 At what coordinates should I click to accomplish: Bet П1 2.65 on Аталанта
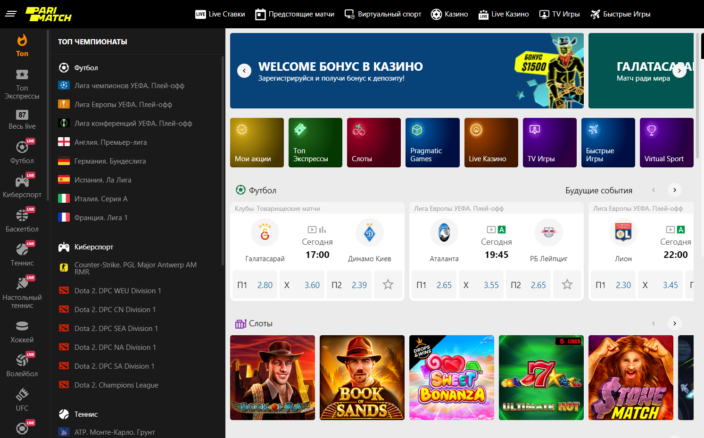click(x=434, y=284)
